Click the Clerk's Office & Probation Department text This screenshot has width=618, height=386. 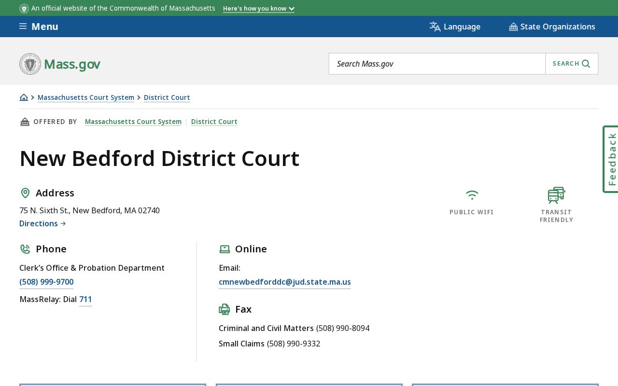(x=92, y=268)
